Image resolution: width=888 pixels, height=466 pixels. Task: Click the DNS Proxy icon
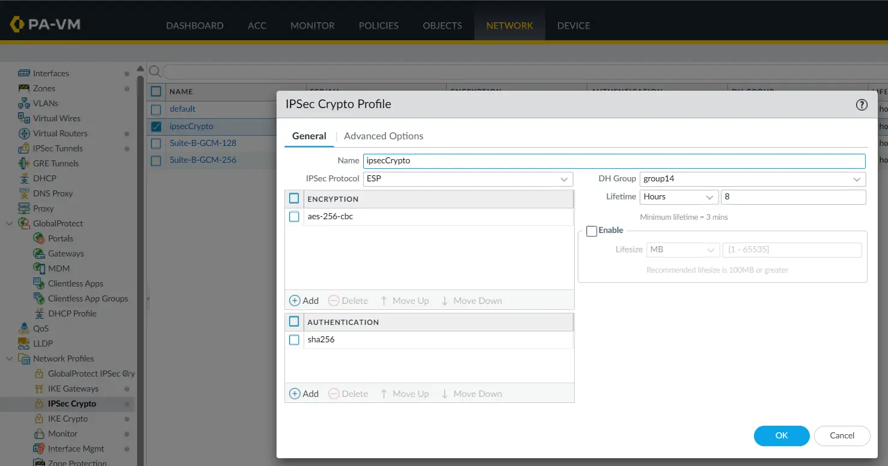pos(24,193)
